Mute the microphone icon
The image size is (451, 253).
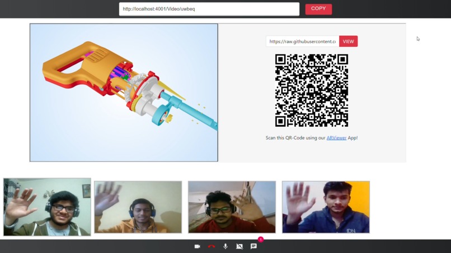click(225, 246)
